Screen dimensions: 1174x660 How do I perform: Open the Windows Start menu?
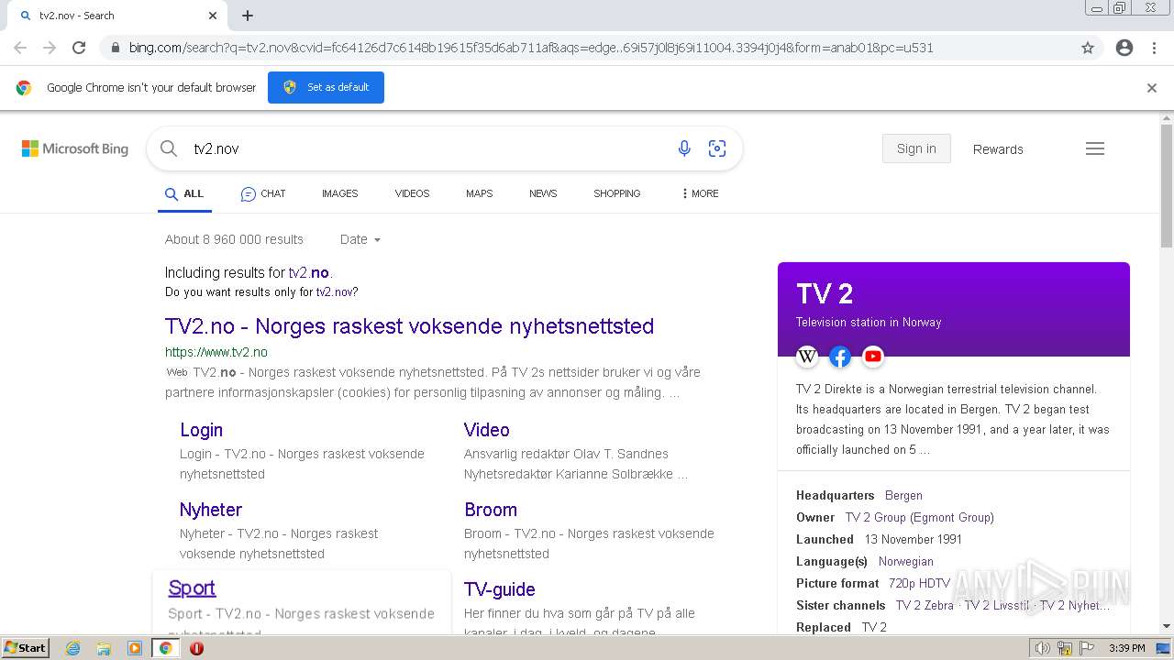point(25,648)
